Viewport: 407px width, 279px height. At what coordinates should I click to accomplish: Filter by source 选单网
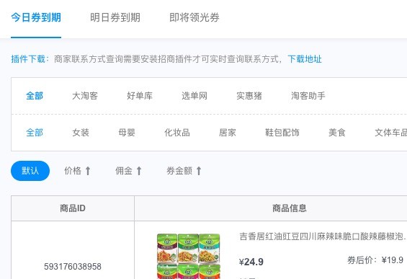click(194, 96)
